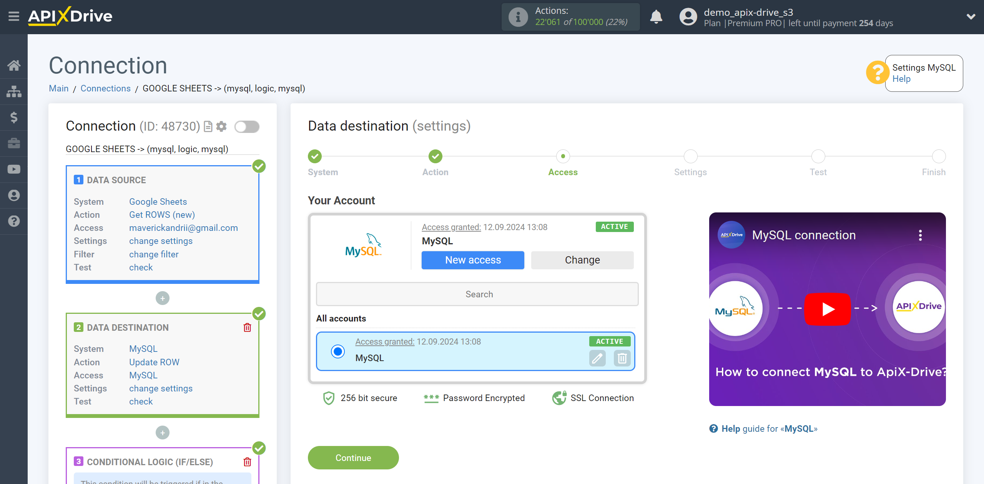The height and width of the screenshot is (484, 984).
Task: Click Search input field for accounts
Action: pos(477,293)
